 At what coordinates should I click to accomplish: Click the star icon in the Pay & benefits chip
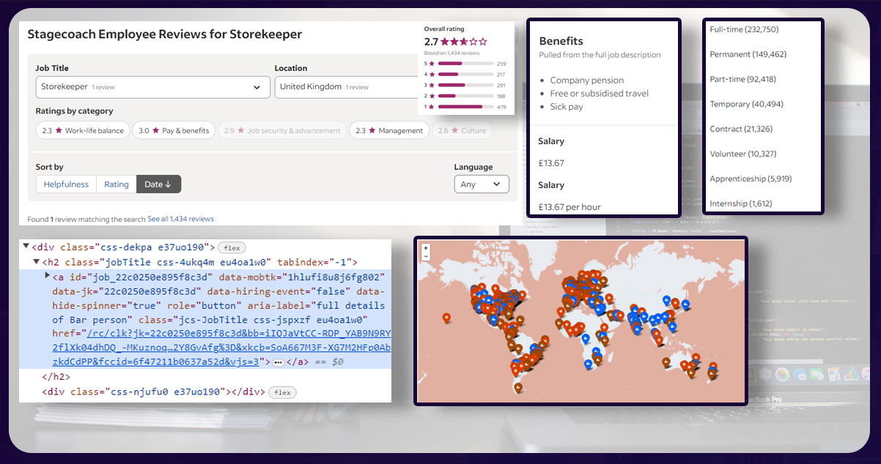(x=155, y=130)
